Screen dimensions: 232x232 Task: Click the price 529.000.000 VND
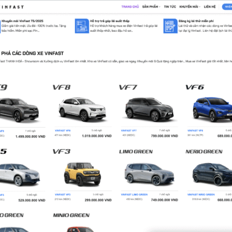coord(32,201)
